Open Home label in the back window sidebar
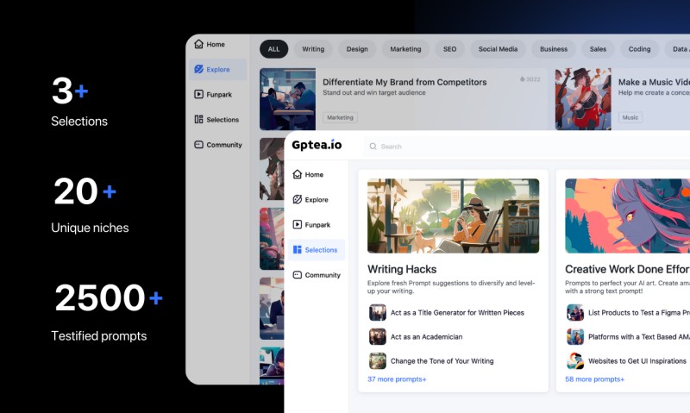The width and height of the screenshot is (690, 413). (216, 44)
